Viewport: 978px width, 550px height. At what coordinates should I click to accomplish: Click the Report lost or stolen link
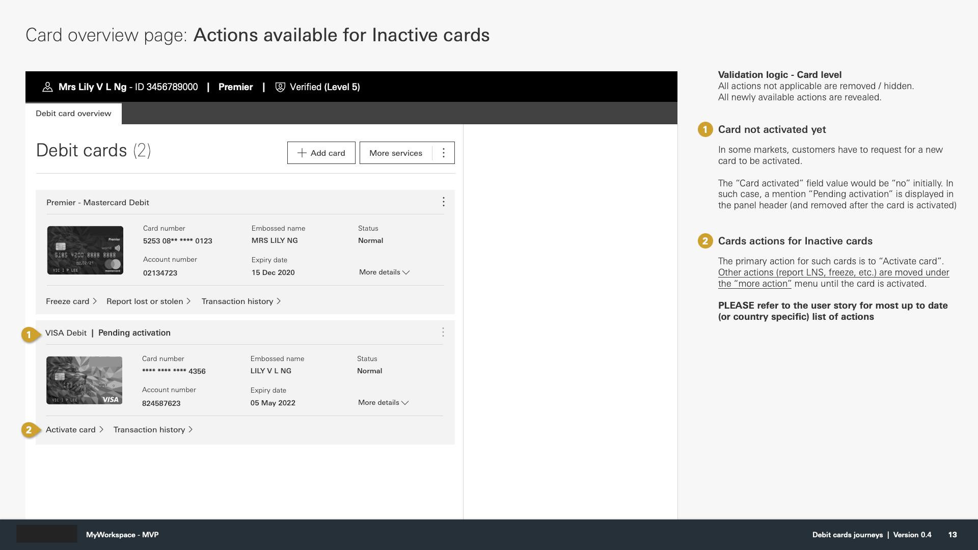tap(144, 301)
